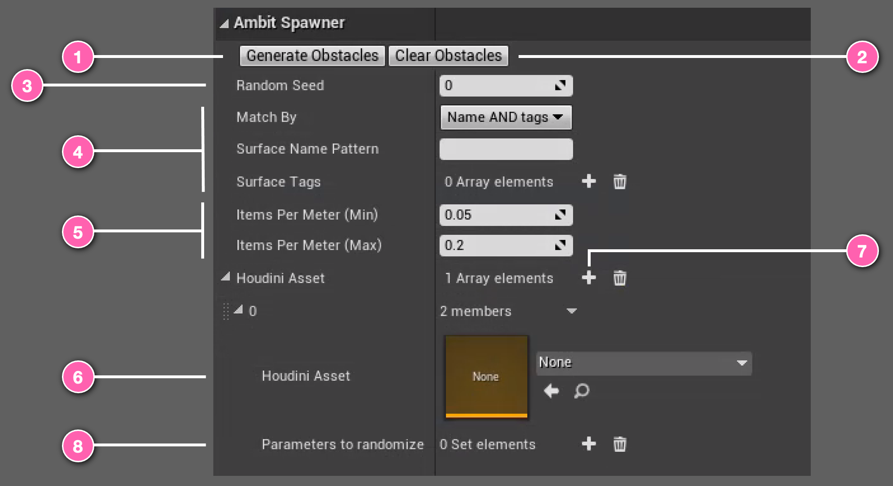Click the Random Seed field spinner arrow

pyautogui.click(x=560, y=86)
